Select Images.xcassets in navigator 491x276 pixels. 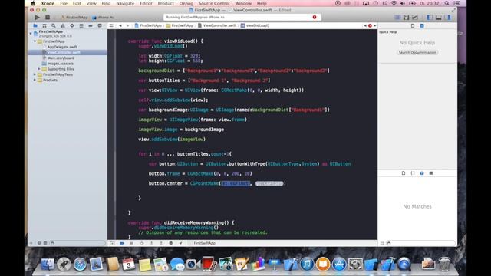click(x=61, y=64)
